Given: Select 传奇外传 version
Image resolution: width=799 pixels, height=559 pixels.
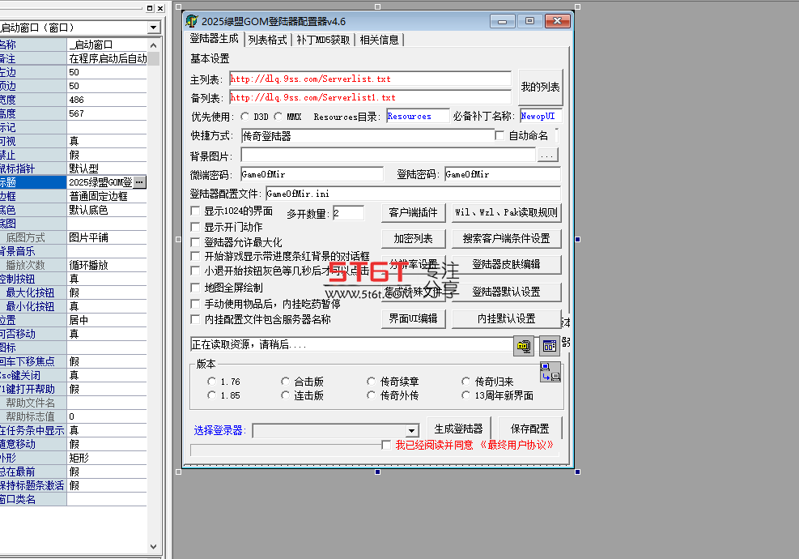Looking at the screenshot, I should click(x=372, y=395).
